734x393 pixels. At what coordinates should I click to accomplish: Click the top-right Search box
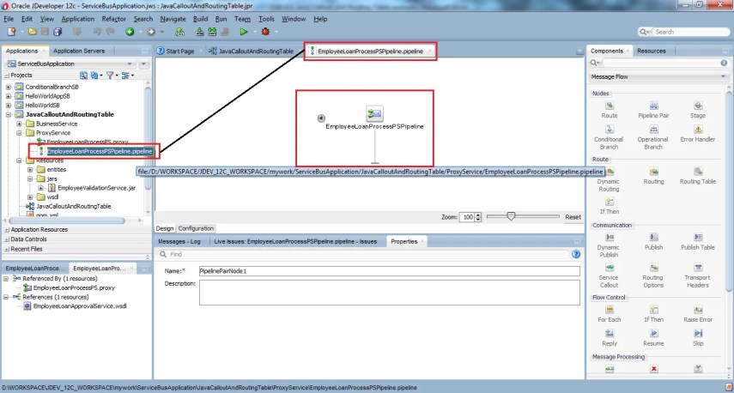(684, 32)
